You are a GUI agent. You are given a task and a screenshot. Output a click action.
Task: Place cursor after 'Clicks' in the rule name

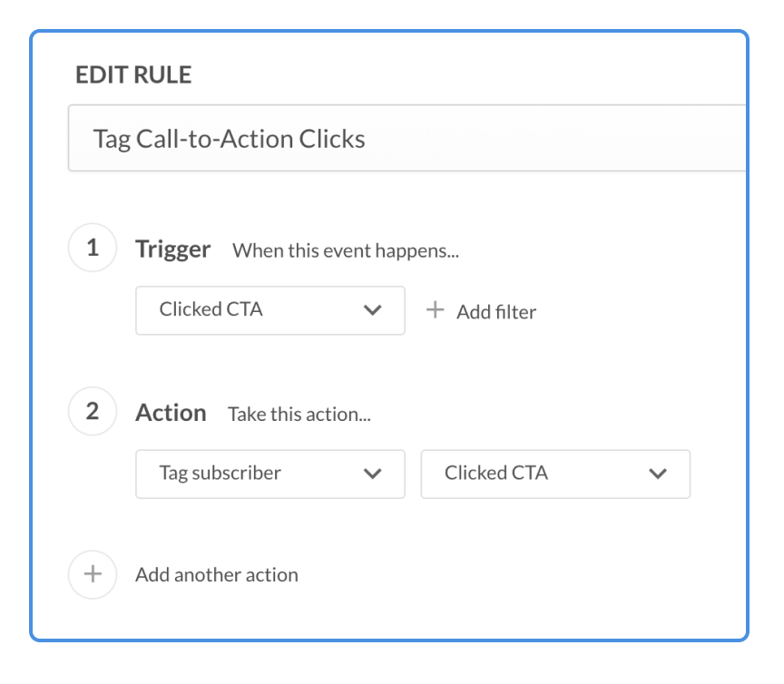pyautogui.click(x=367, y=139)
